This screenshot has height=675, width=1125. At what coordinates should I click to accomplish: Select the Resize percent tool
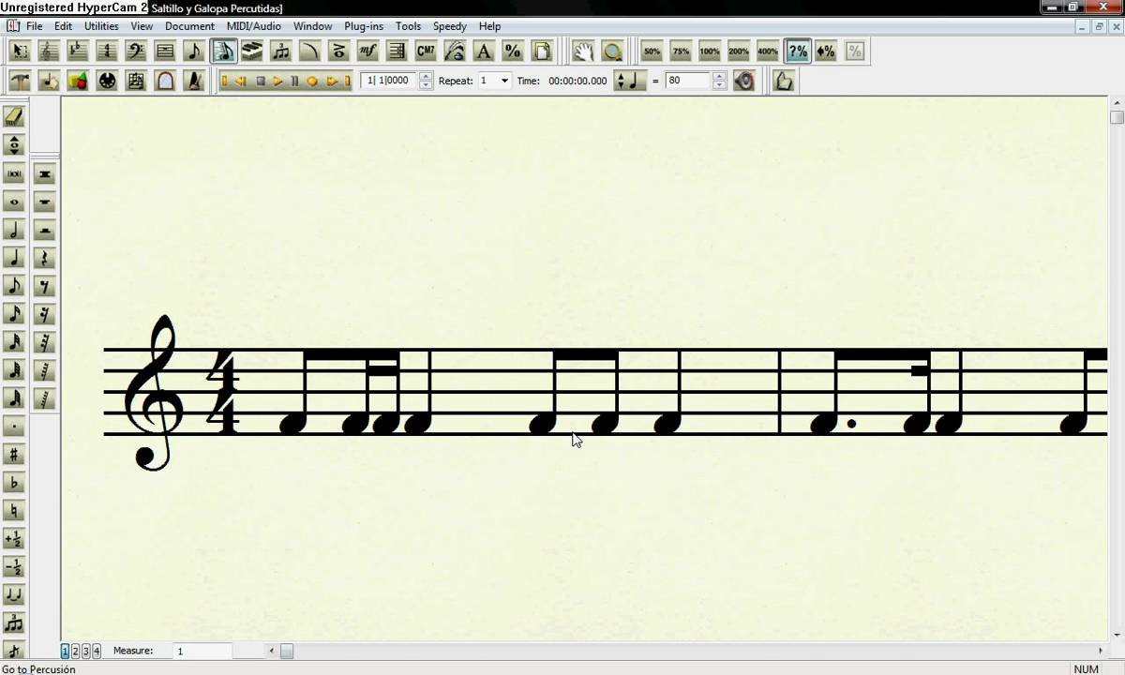tap(513, 51)
